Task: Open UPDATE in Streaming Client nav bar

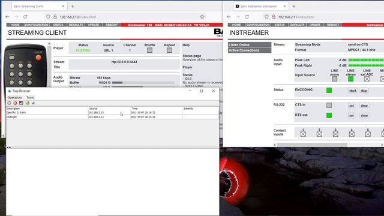Action: tap(94, 25)
